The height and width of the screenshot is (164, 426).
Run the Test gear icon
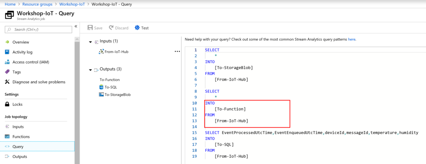pyautogui.click(x=137, y=28)
